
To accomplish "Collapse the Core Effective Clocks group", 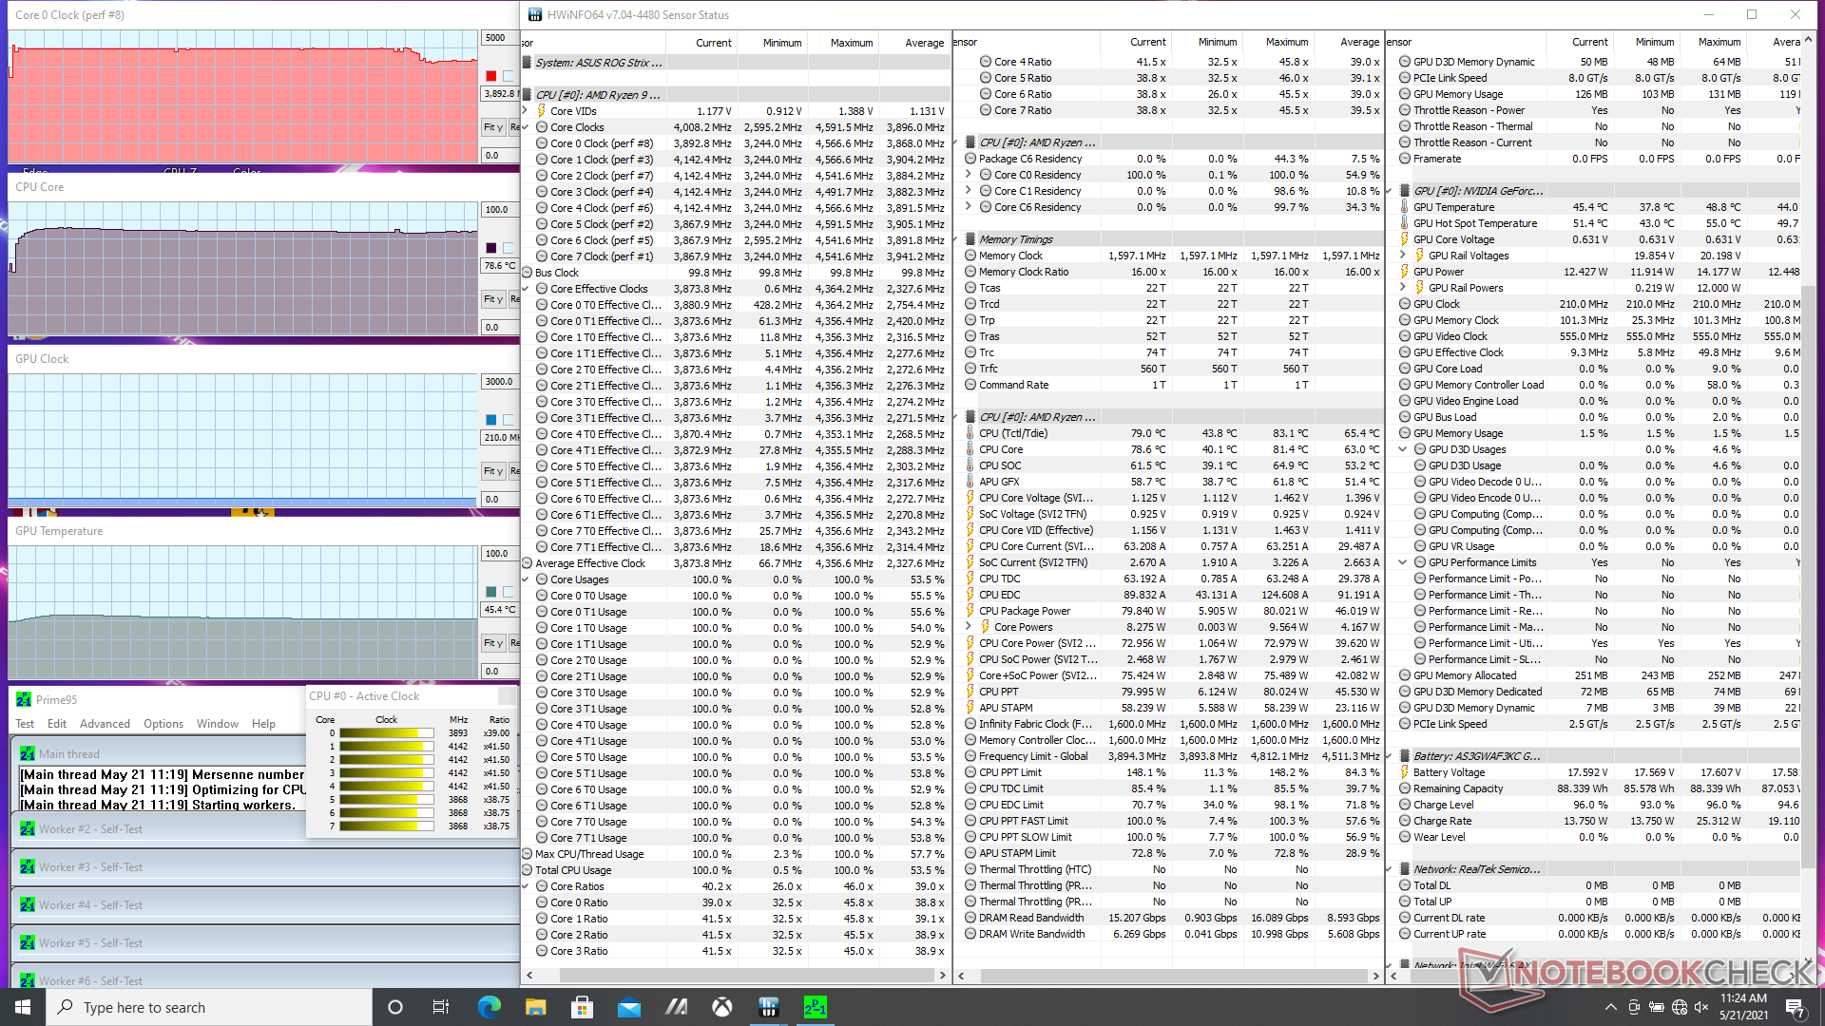I will point(527,289).
